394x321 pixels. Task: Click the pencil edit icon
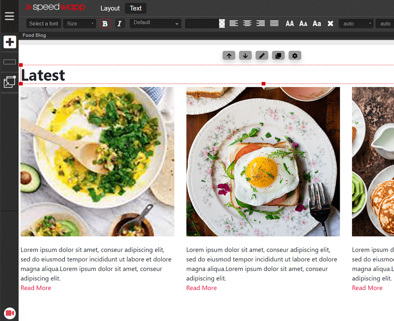(262, 56)
